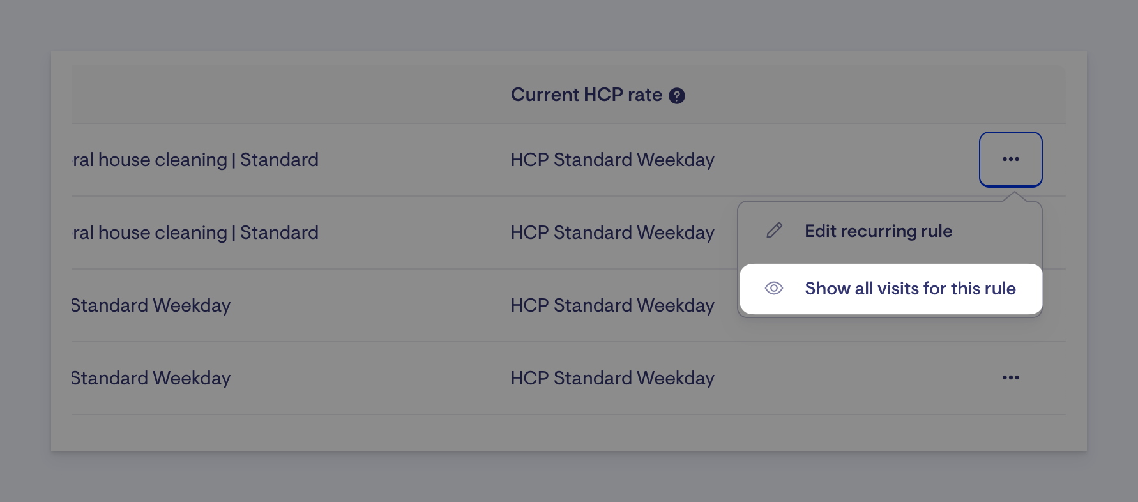Click HCP Standard Weekday in the first row
Screen dimensions: 1138x502
pos(612,160)
